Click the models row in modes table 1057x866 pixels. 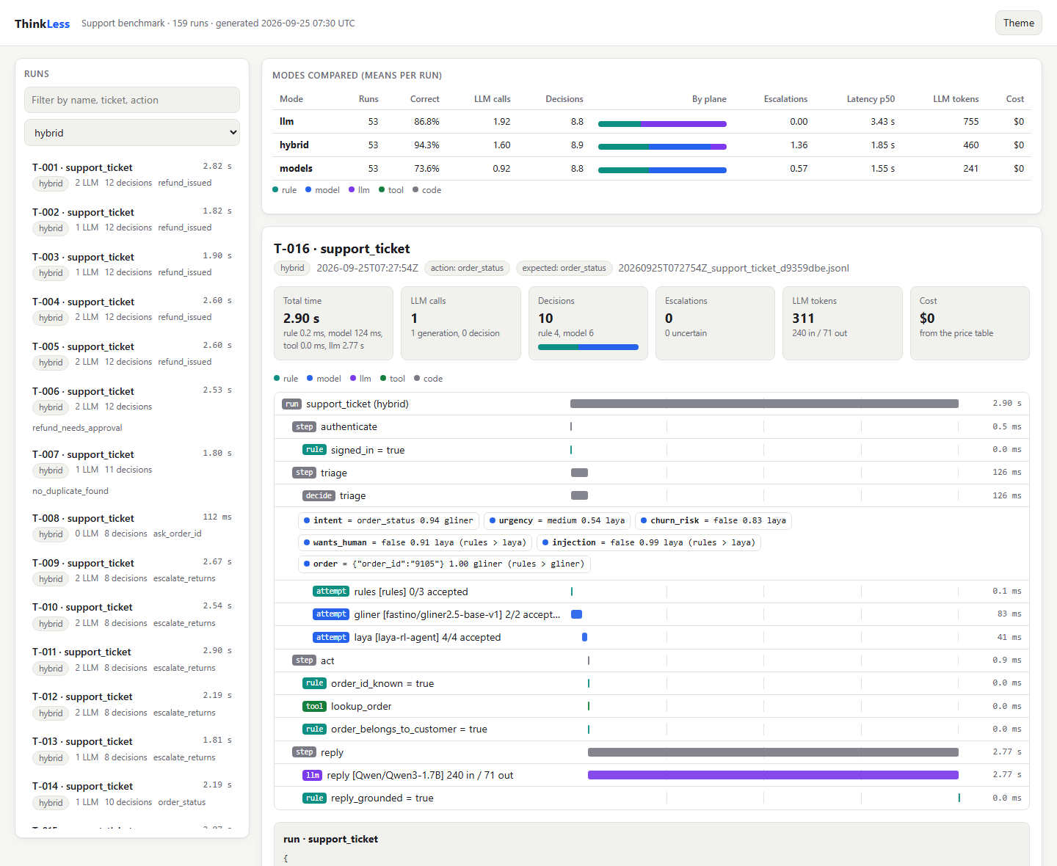[x=651, y=169]
